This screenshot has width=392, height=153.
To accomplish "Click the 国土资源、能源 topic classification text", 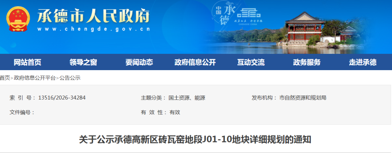I will pos(187,98).
